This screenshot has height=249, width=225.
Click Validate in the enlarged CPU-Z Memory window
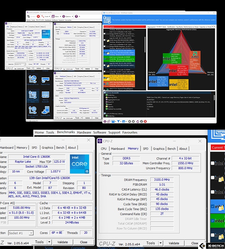tap(174, 243)
